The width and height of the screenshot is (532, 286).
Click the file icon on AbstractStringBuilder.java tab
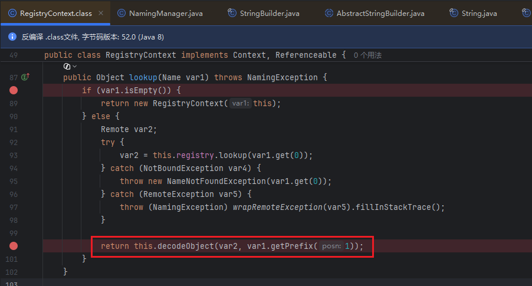tap(329, 13)
